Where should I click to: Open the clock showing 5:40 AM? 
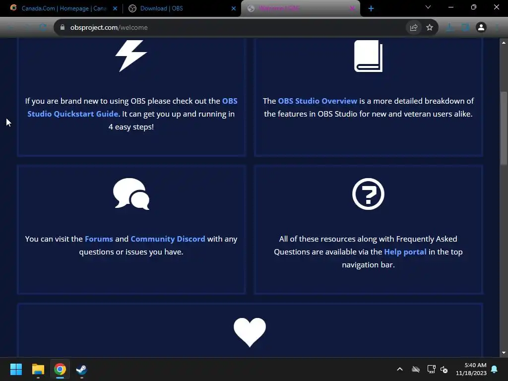[x=471, y=369]
